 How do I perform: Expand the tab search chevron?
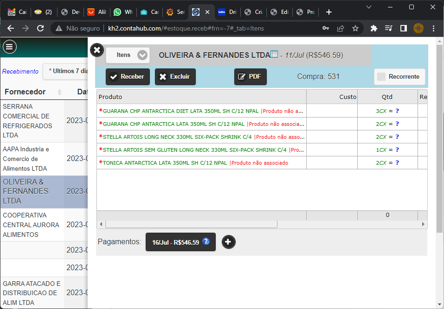pos(369,7)
